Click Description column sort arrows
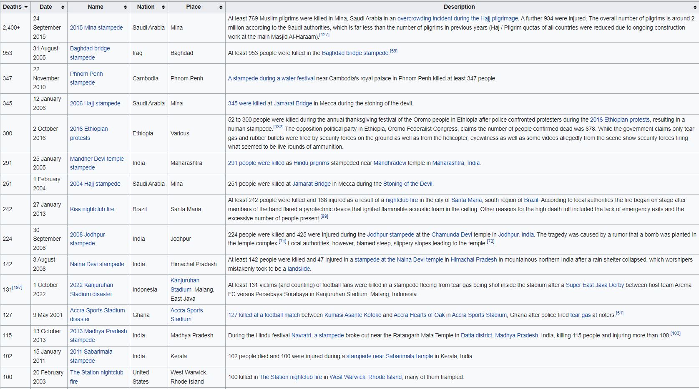Image resolution: width=699 pixels, height=389 pixels. (694, 7)
